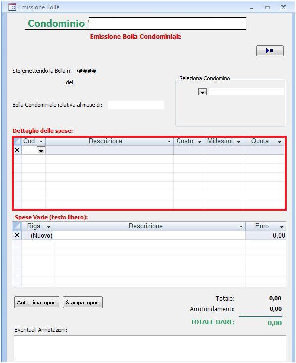This screenshot has width=296, height=363.
Task: Click the Emissione Bolle form title icon
Action: (12, 7)
